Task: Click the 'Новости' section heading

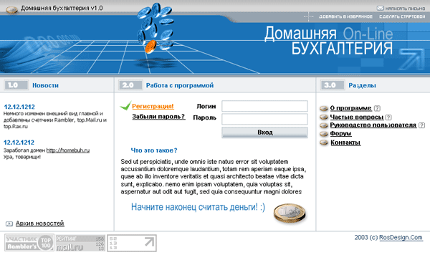Action: (x=46, y=85)
